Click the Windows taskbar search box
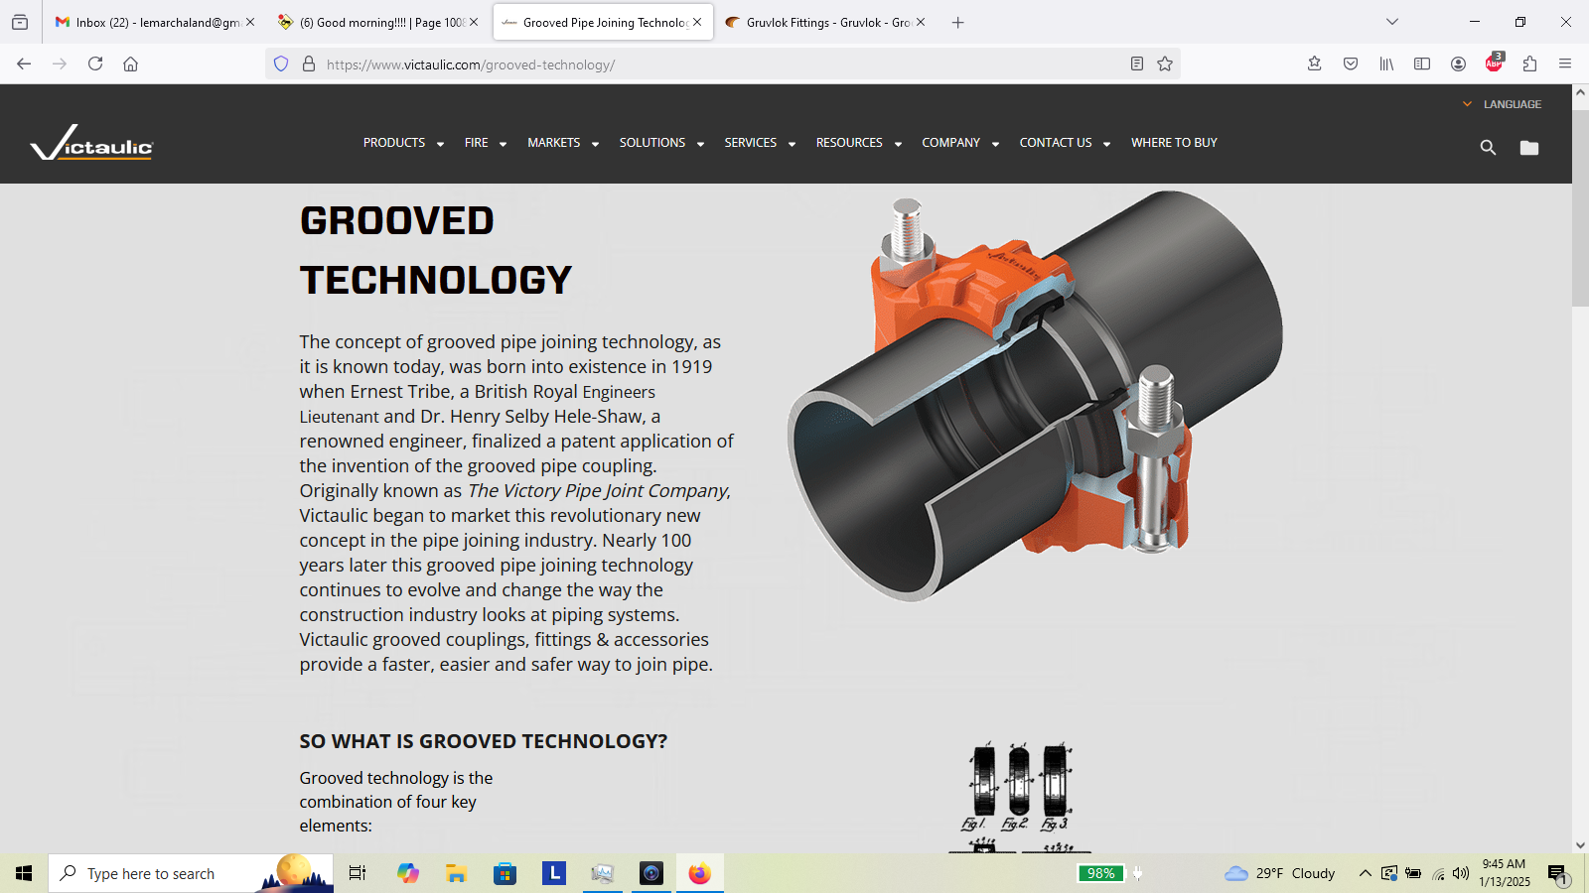Viewport: 1589px width, 893px height. click(191, 873)
